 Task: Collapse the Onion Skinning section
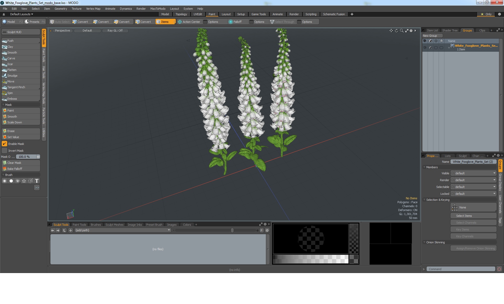click(x=424, y=242)
